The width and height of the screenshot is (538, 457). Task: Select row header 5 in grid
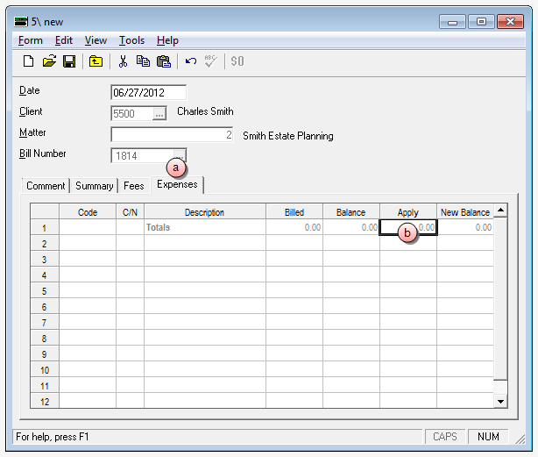point(45,291)
